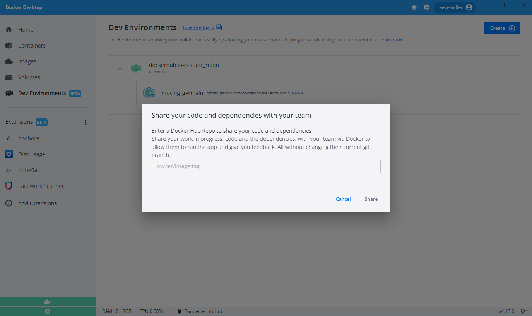Focus the owner/image:tag input field
532x316 pixels.
click(x=266, y=166)
